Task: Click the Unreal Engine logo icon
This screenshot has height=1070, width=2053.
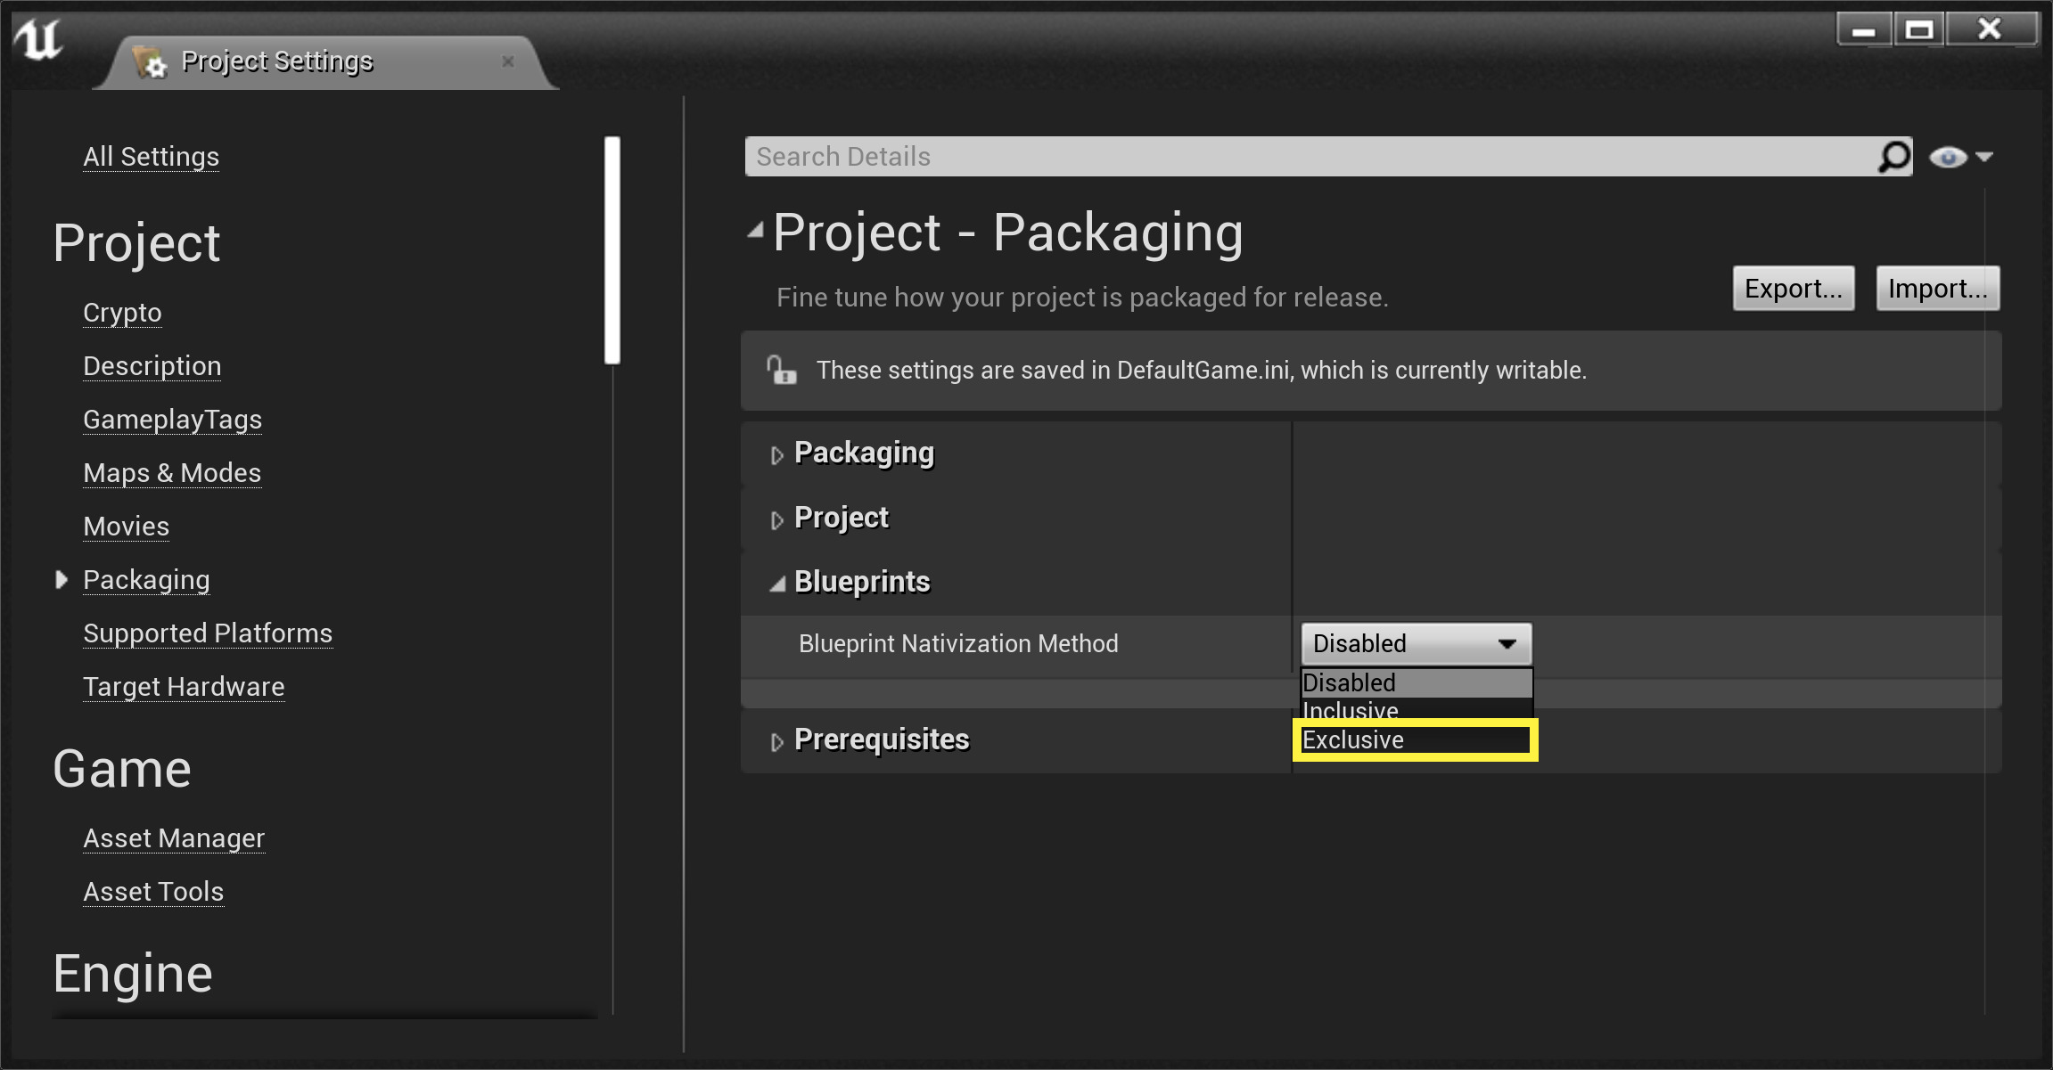Action: click(x=38, y=40)
